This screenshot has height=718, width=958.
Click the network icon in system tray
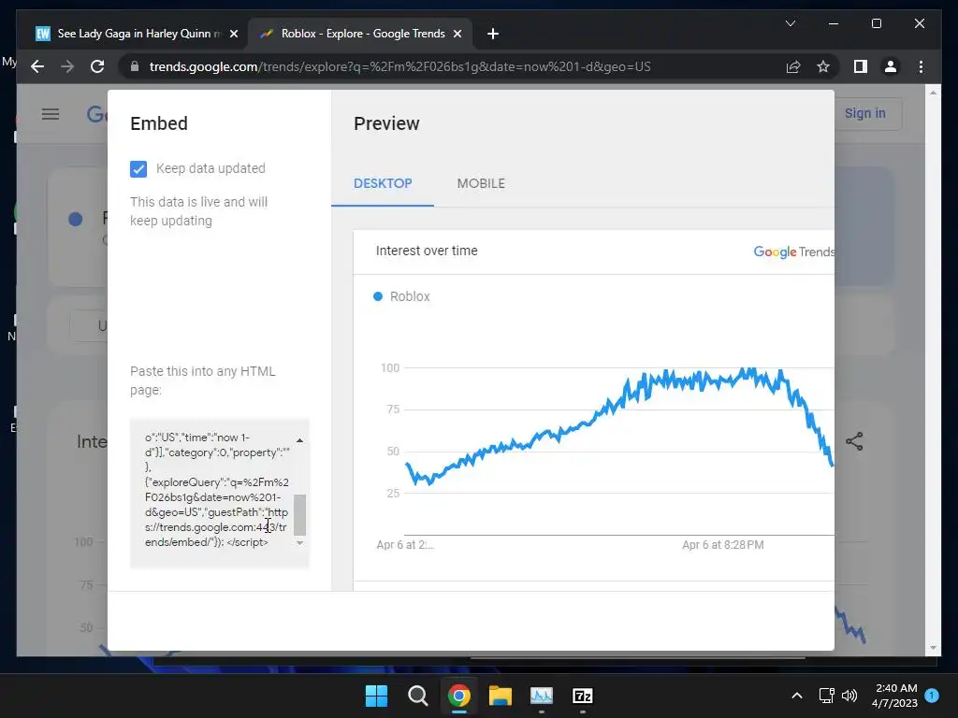coord(826,696)
